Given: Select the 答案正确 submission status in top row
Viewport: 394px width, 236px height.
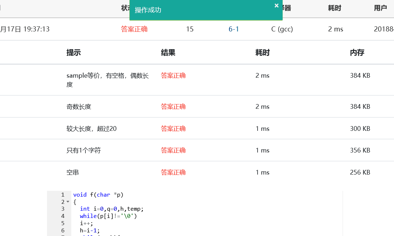Looking at the screenshot, I should click(134, 29).
